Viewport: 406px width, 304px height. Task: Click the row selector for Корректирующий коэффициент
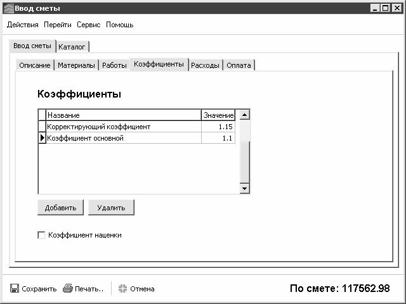click(x=43, y=127)
